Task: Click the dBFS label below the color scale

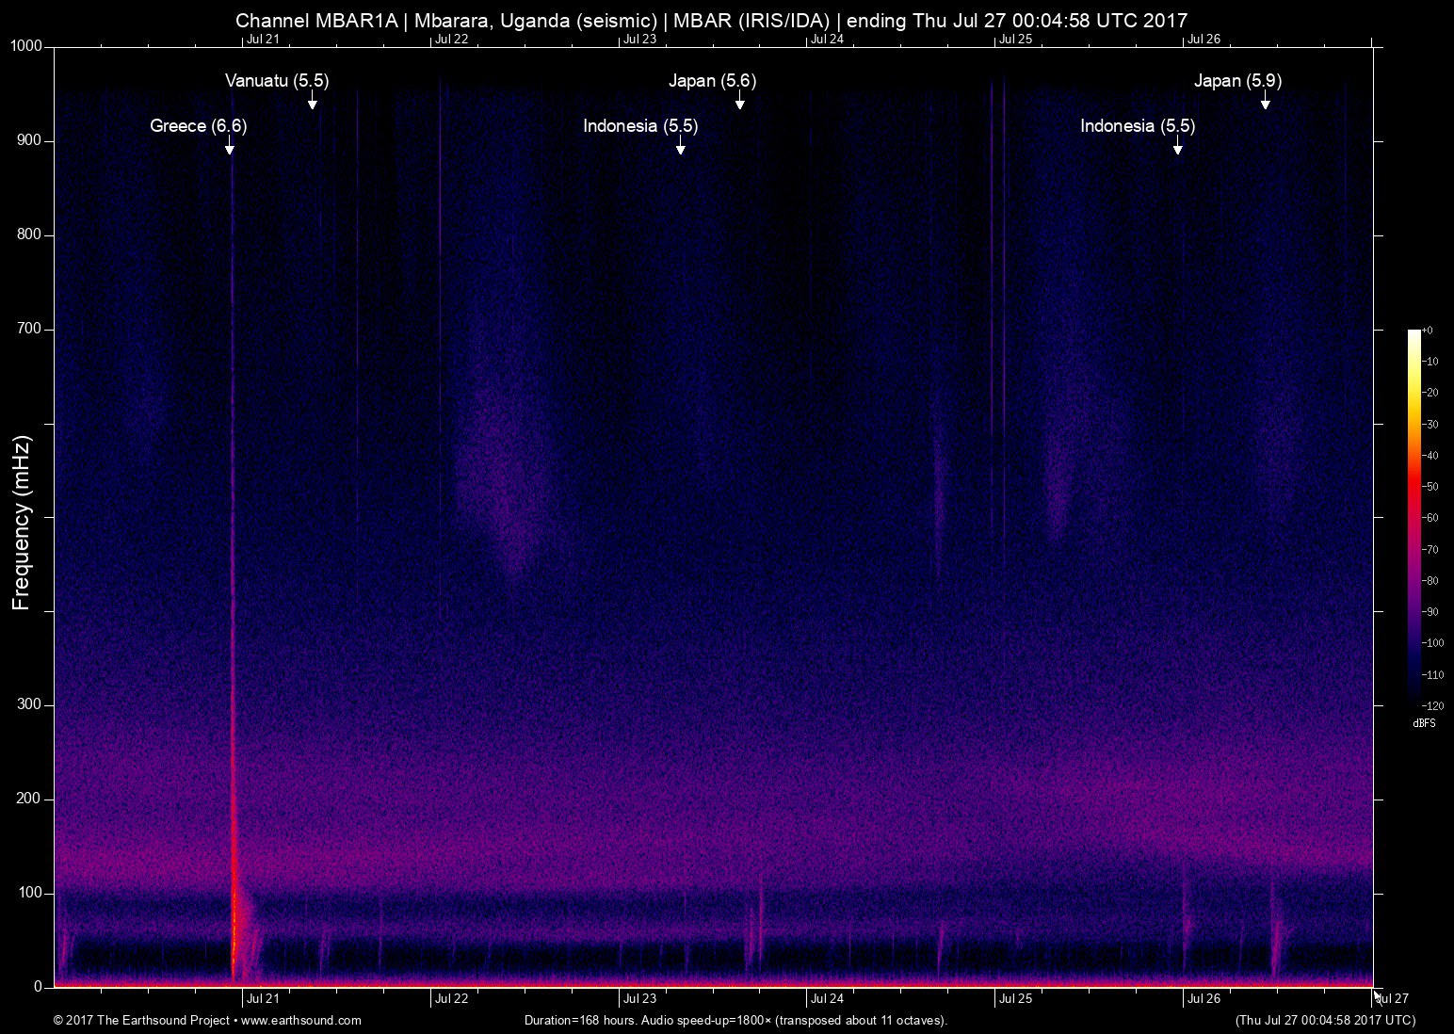Action: tap(1424, 722)
